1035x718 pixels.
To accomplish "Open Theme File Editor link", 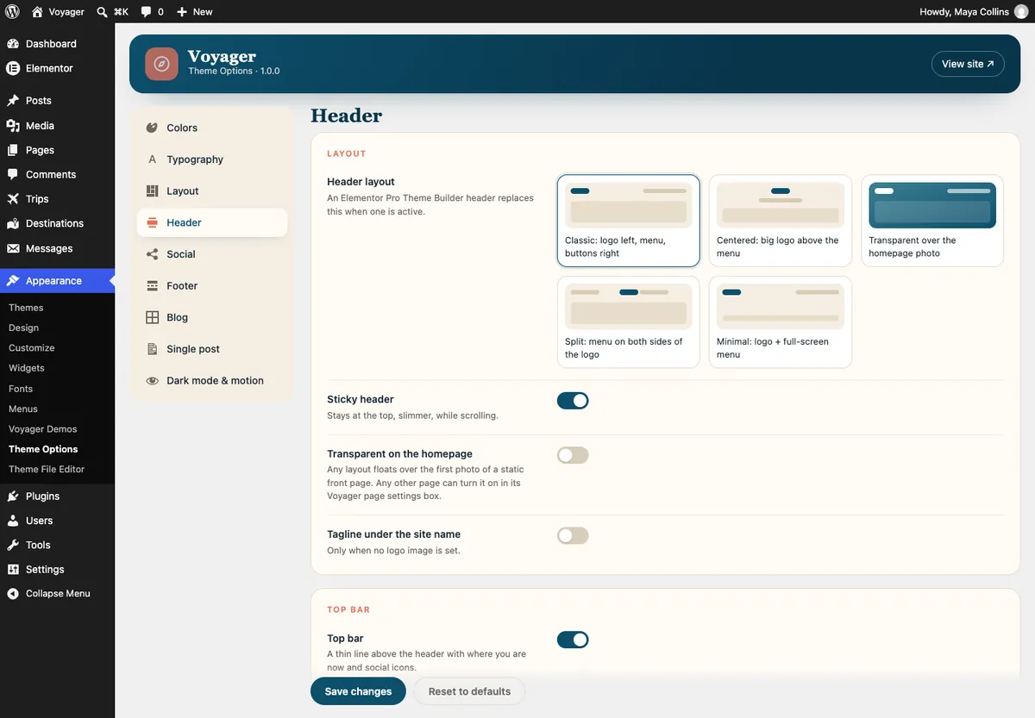I will coord(47,470).
